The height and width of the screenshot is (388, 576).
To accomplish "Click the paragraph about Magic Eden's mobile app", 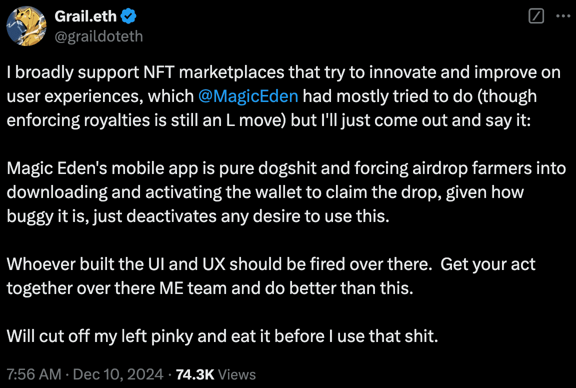I will [x=286, y=192].
